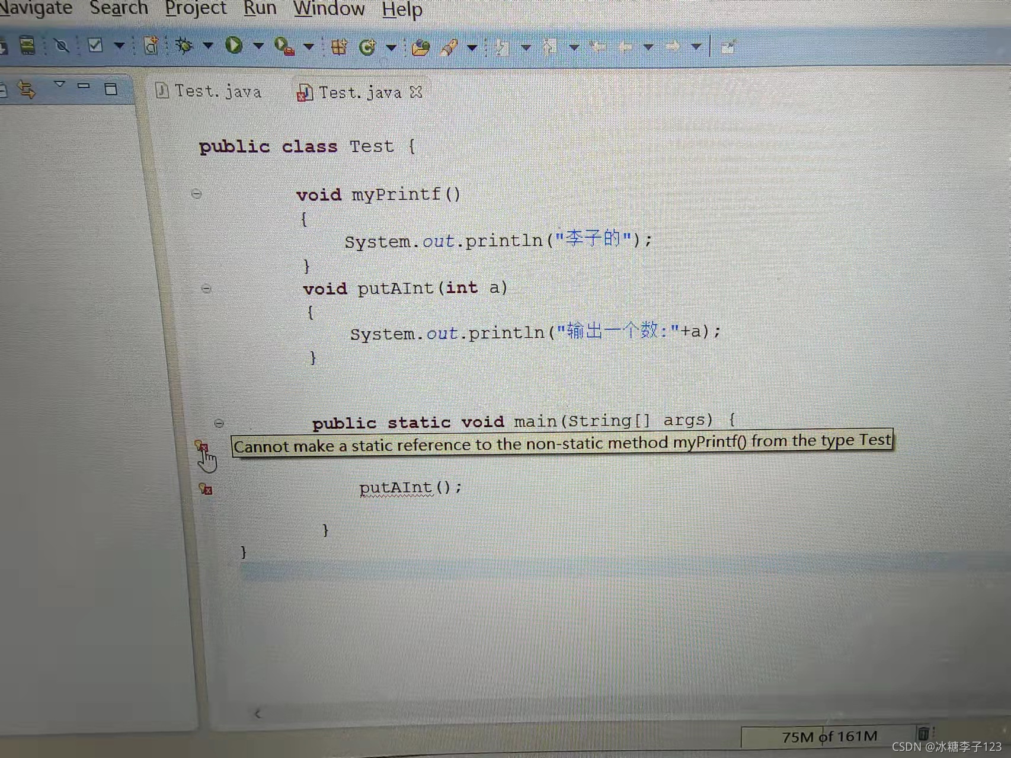1011x758 pixels.
Task: Click the New Java Package icon
Action: (339, 47)
